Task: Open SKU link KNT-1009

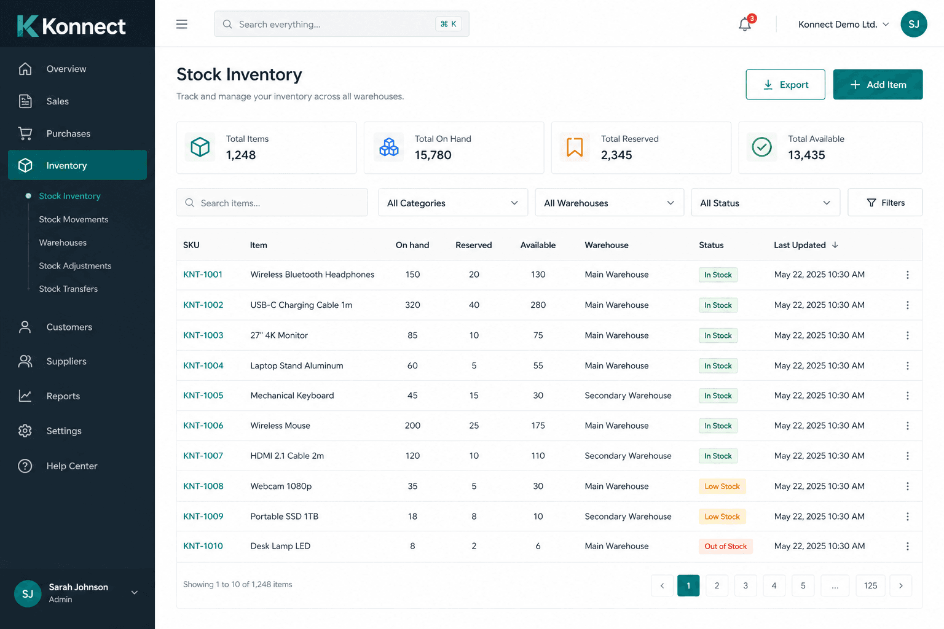Action: pos(203,517)
